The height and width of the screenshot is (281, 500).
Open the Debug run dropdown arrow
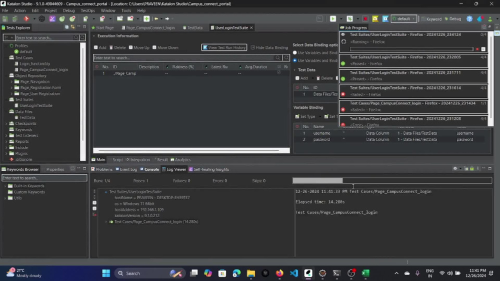coord(358,19)
